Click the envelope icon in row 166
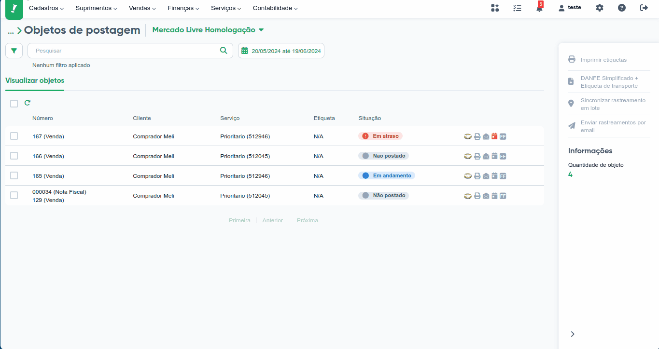This screenshot has width=659, height=349. 486,156
